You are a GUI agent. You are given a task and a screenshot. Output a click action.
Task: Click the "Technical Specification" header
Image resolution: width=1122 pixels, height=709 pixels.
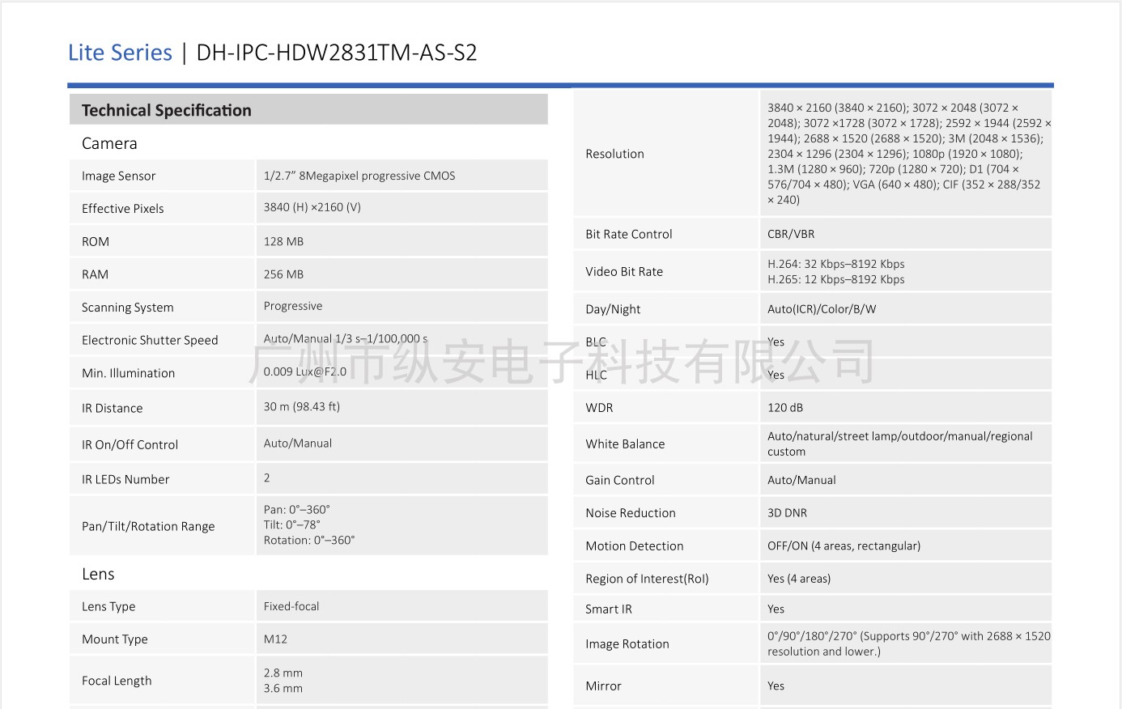[x=167, y=110]
